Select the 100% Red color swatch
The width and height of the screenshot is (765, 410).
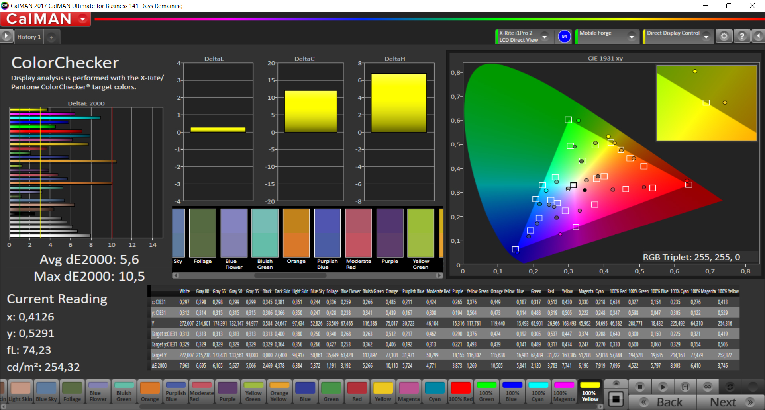pyautogui.click(x=461, y=391)
